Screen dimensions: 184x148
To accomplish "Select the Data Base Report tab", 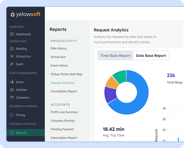I will pyautogui.click(x=151, y=56).
